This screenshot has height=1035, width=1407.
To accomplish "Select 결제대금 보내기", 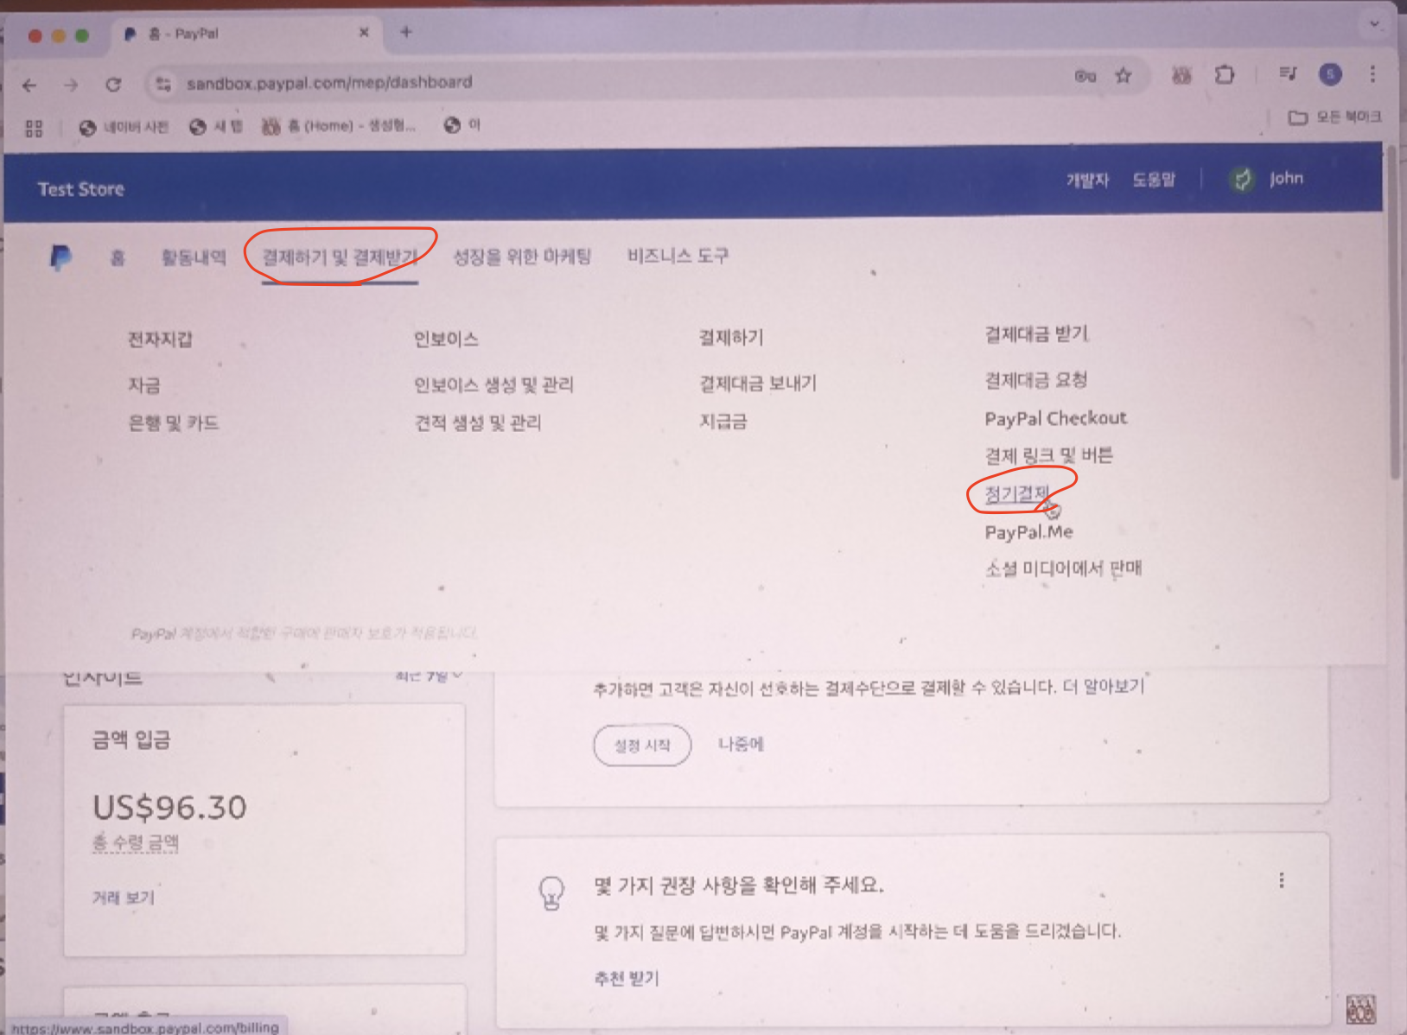I will 758,383.
